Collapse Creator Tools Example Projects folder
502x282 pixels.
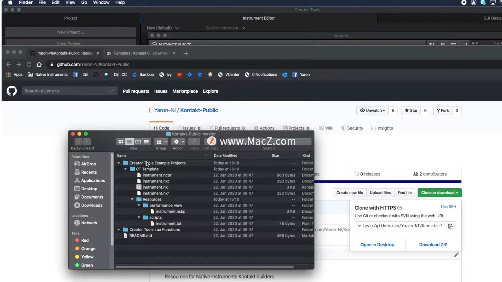tap(119, 163)
